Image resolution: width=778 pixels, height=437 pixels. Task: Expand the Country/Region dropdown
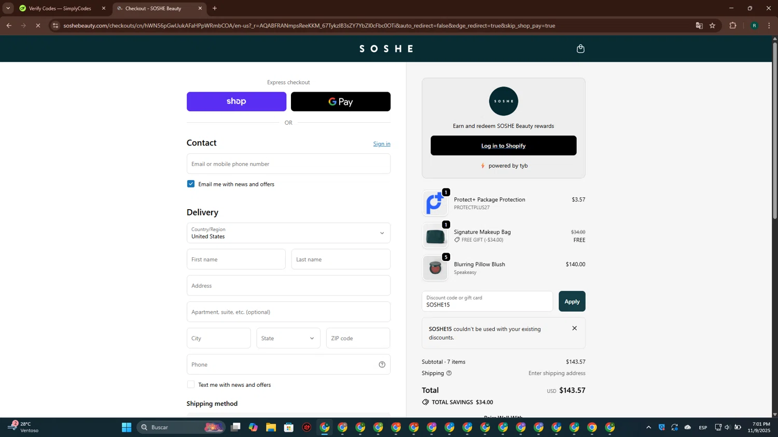pos(288,233)
